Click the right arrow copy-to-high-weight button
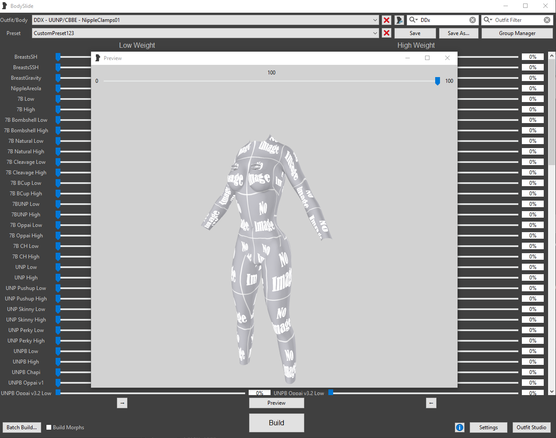This screenshot has width=556, height=438. 122,403
